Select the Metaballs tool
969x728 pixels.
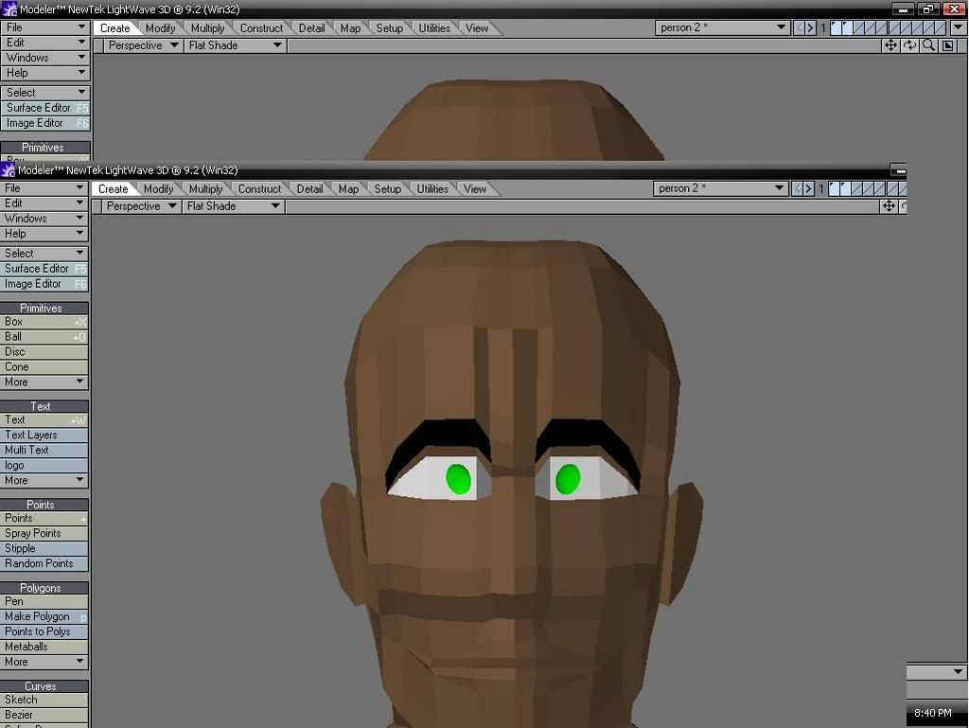pos(44,647)
